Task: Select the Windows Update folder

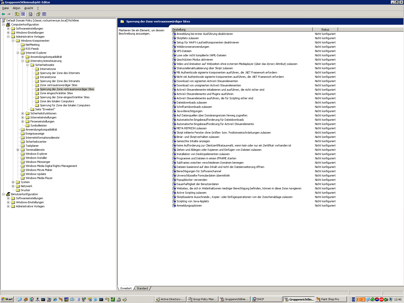Action: [x=36, y=174]
